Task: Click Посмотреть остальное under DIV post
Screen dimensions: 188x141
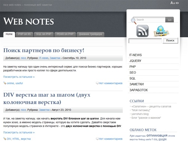Action: coord(19,132)
